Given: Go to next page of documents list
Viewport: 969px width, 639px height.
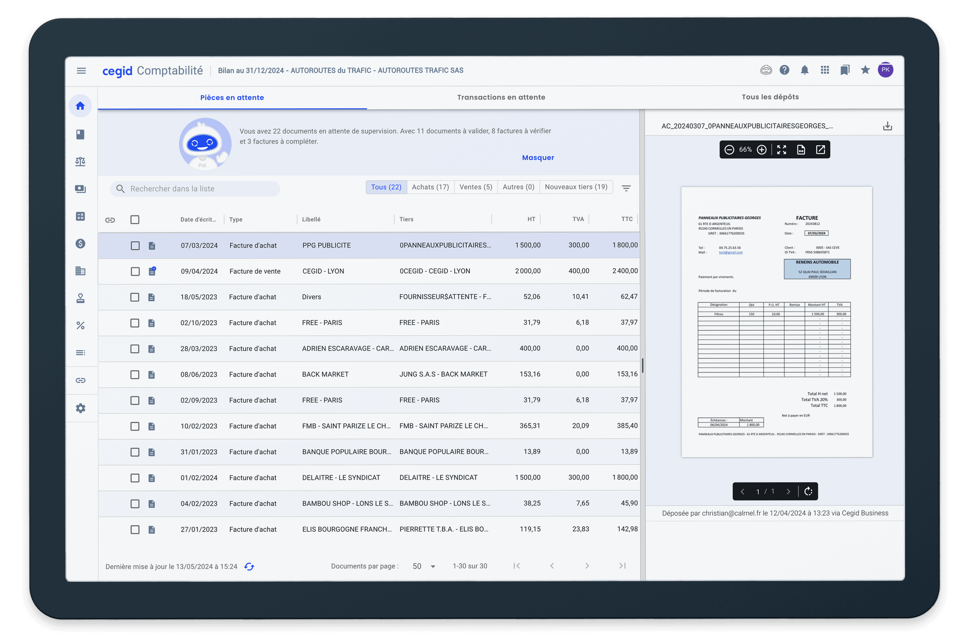Looking at the screenshot, I should (587, 566).
